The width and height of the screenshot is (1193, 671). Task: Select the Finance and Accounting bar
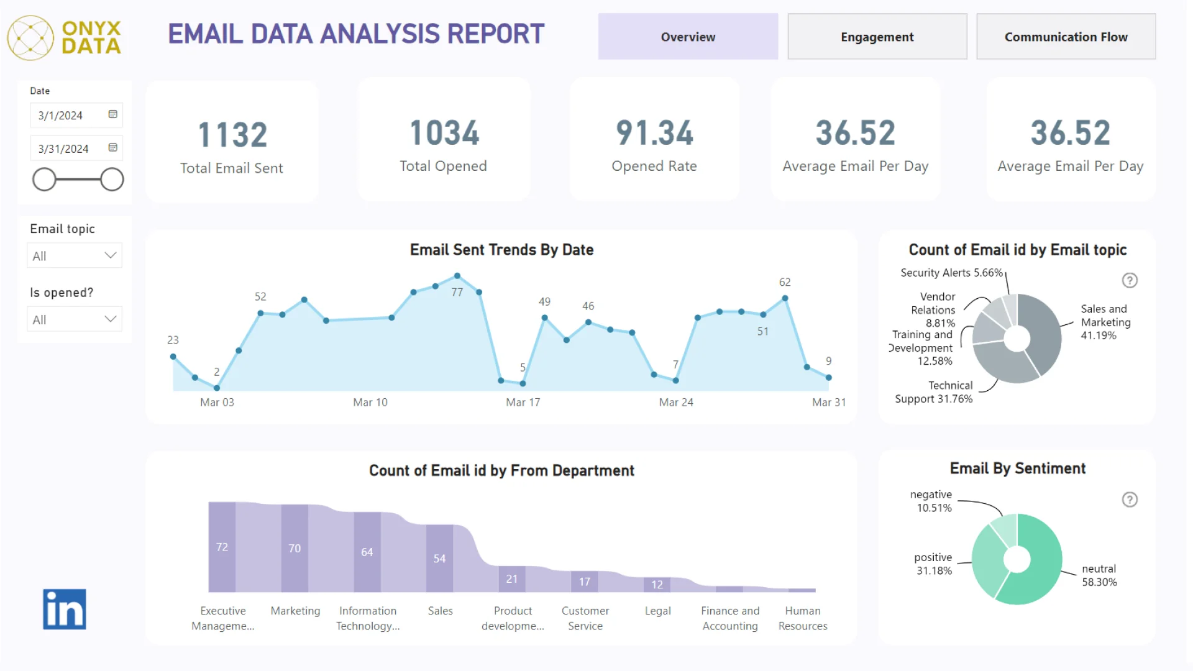[x=729, y=589]
